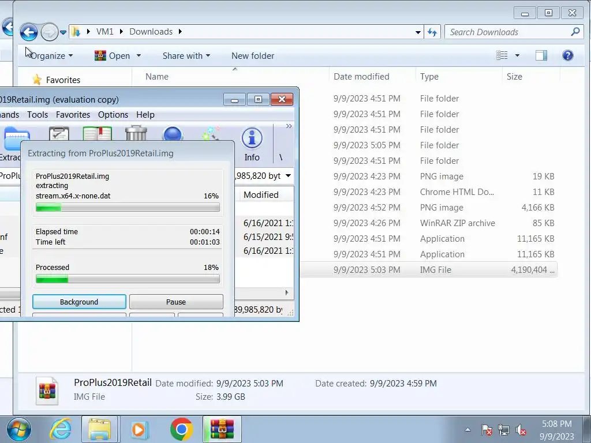Open recent pages dropdown next to Forward
This screenshot has height=443, width=591.
(63, 32)
